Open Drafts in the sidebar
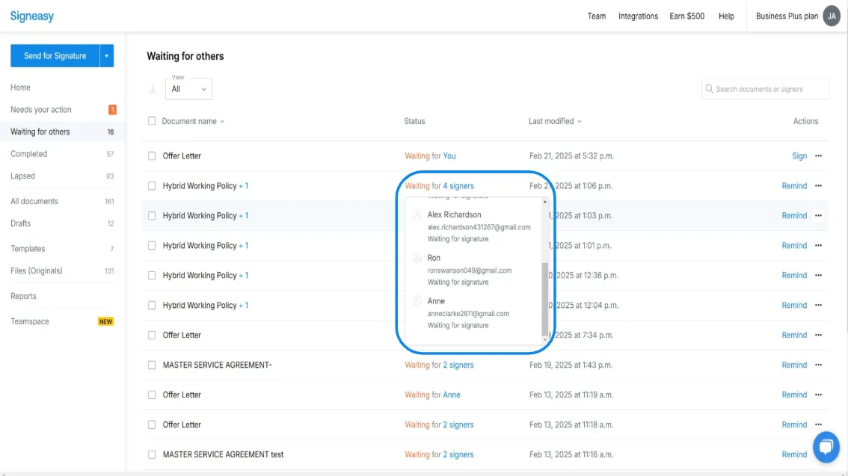Screen dimensions: 848x476 tap(20, 223)
